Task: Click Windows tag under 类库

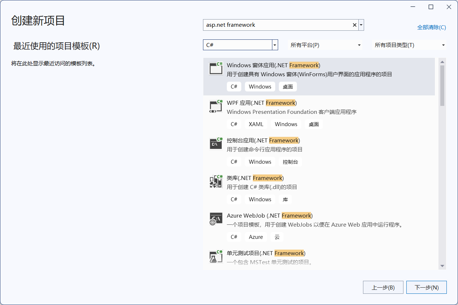Action: (x=260, y=199)
